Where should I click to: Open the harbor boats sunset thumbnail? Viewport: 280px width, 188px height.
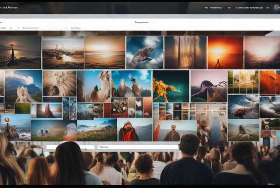click(63, 52)
